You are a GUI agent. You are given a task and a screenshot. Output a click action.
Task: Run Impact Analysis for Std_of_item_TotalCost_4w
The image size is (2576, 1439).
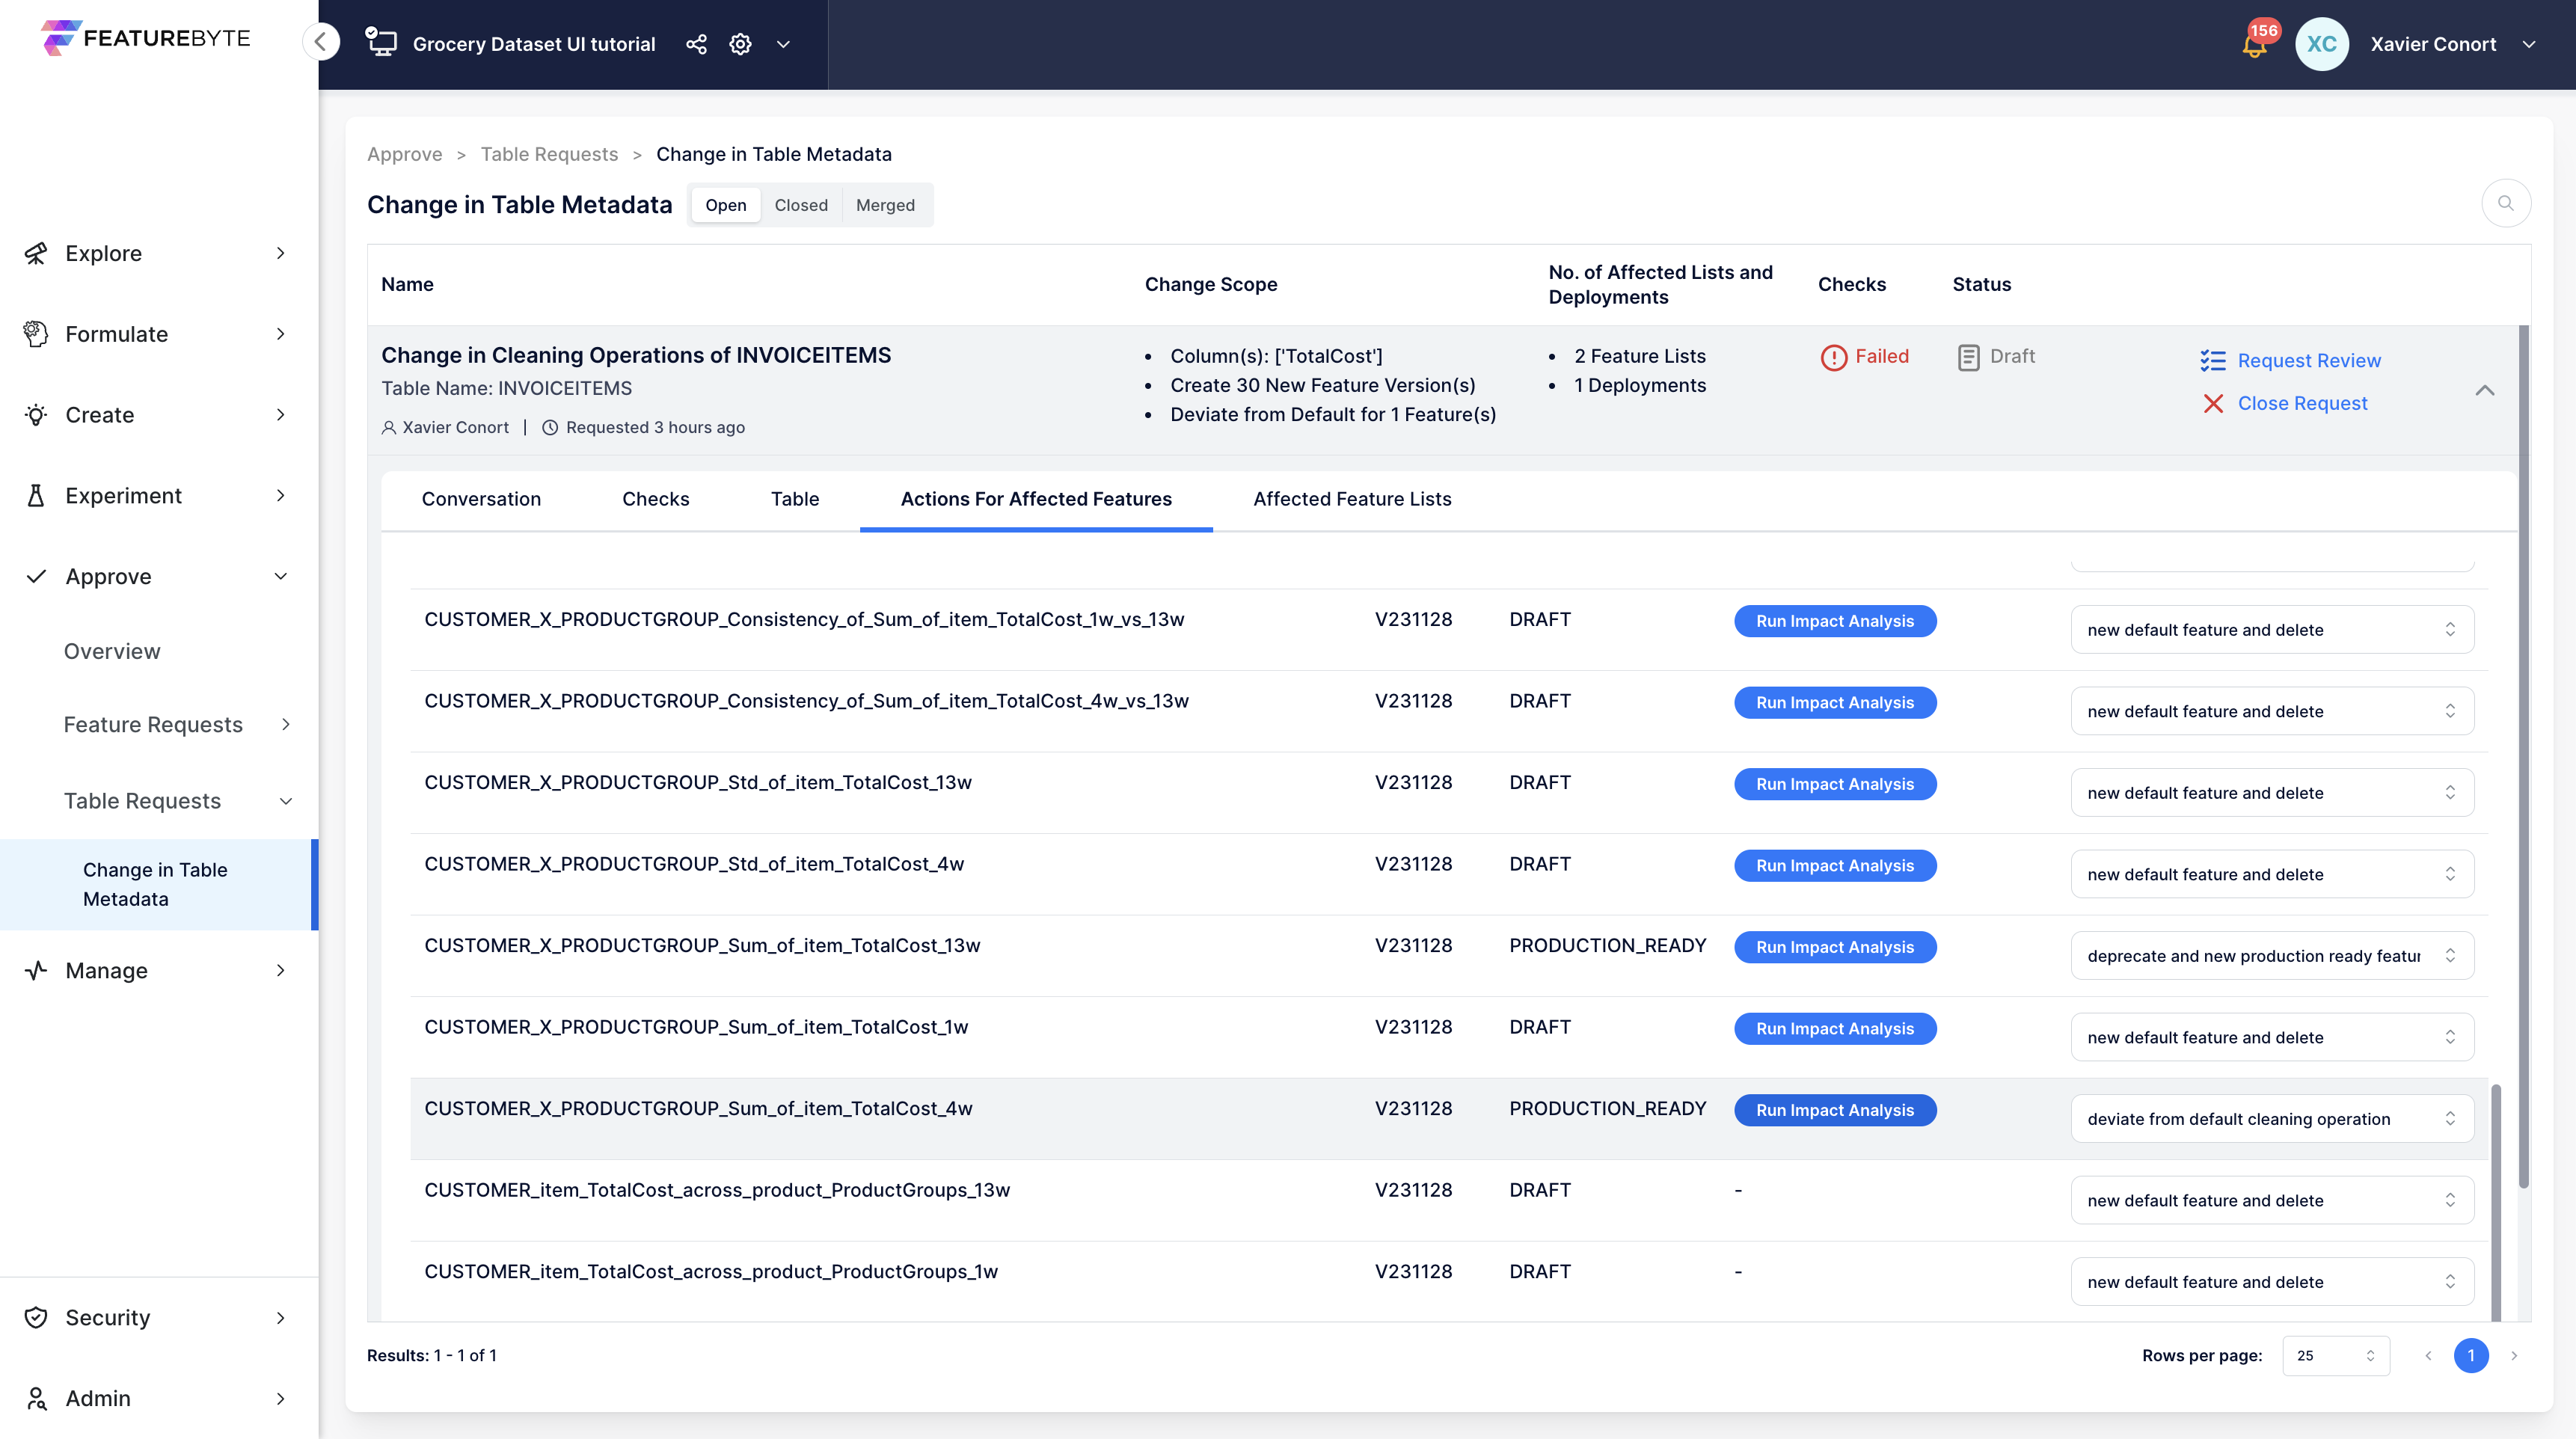1834,865
